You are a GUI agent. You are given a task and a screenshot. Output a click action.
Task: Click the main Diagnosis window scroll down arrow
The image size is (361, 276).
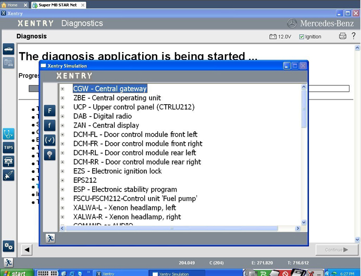click(x=357, y=240)
